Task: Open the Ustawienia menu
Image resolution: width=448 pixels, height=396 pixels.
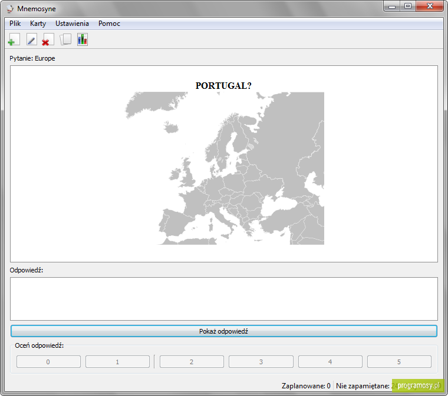Action: (72, 24)
